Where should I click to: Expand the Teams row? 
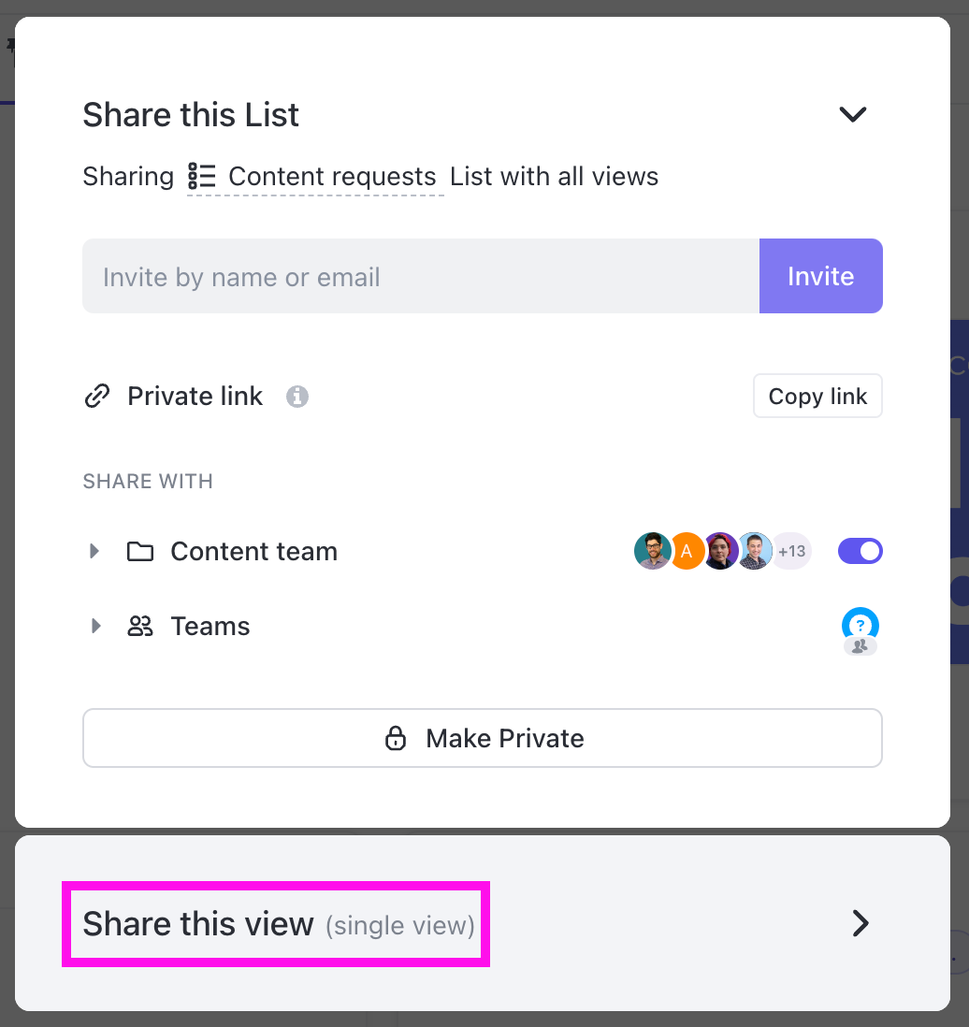coord(94,627)
